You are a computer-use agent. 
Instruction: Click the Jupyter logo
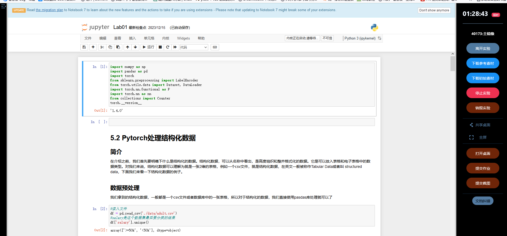coord(96,27)
